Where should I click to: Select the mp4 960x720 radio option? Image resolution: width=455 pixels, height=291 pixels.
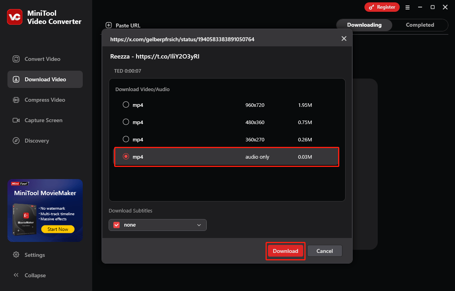pos(126,104)
